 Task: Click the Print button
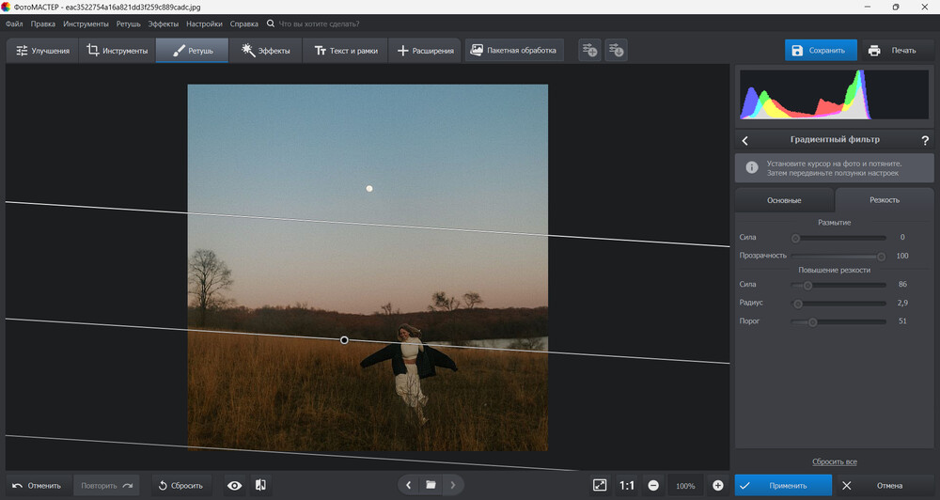[892, 50]
